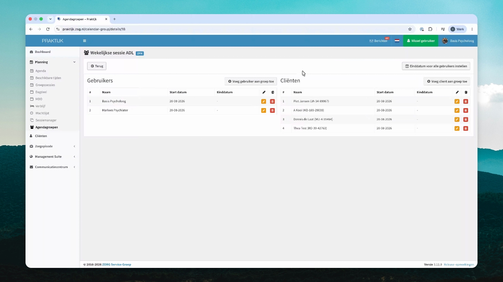Open Agenda in the sidebar
The height and width of the screenshot is (282, 503).
40,71
